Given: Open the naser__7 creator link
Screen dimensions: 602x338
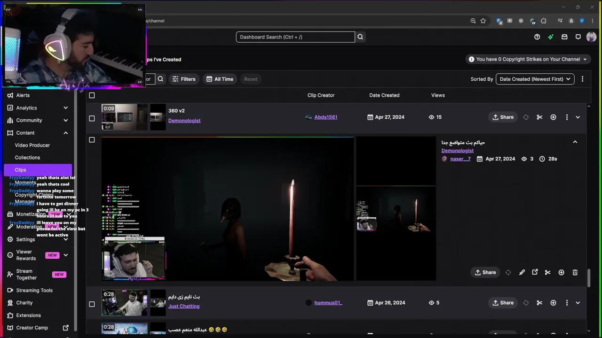Looking at the screenshot, I should pyautogui.click(x=460, y=159).
